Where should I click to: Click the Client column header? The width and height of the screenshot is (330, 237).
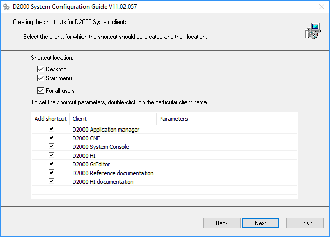pos(113,119)
